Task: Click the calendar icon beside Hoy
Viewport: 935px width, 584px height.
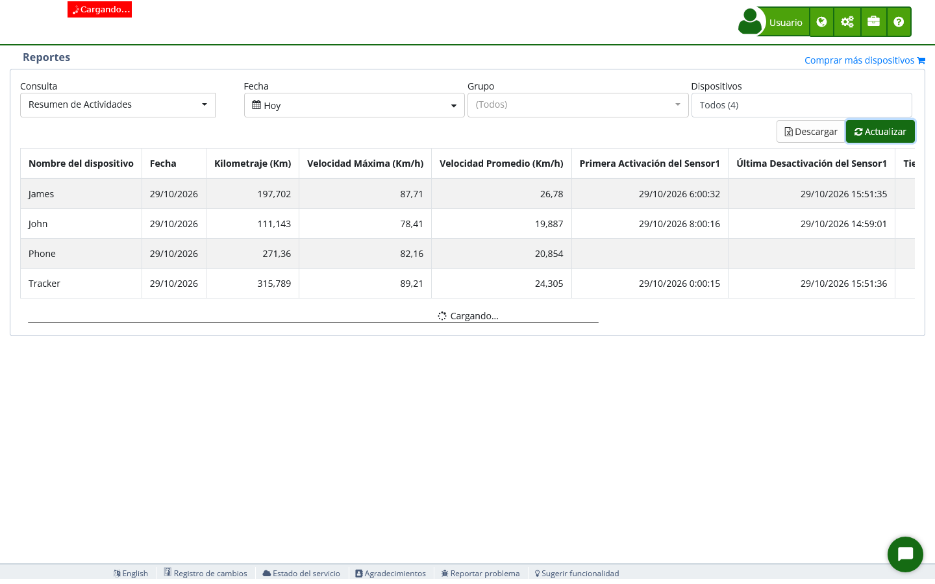Action: point(256,105)
